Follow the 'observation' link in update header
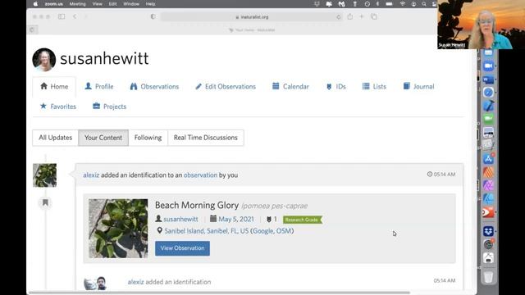 [x=200, y=175]
